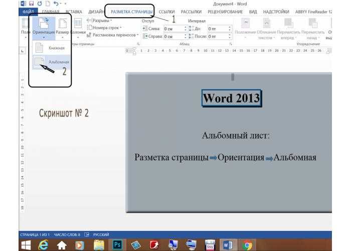Click Переместить вперед bring forward
Viewport: 351px width, 251px height.
pyautogui.click(x=288, y=29)
